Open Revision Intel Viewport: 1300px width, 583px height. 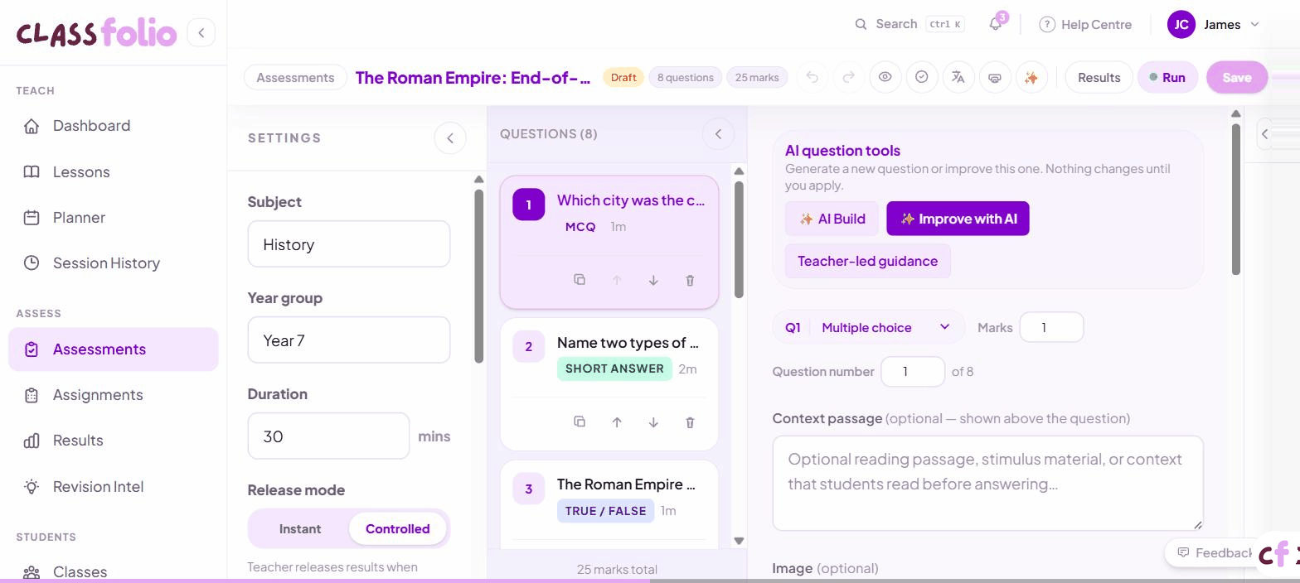[114, 487]
